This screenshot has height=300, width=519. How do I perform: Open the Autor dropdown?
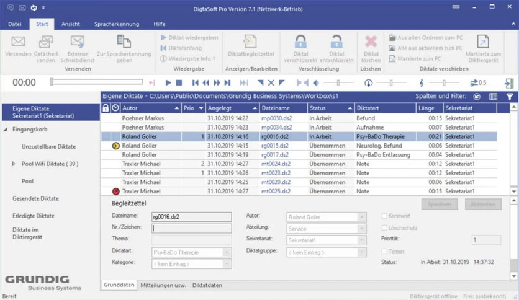362,217
